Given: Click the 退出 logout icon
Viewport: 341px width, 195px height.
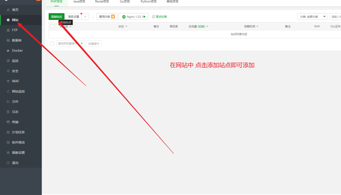Looking at the screenshot, I should coord(8,163).
